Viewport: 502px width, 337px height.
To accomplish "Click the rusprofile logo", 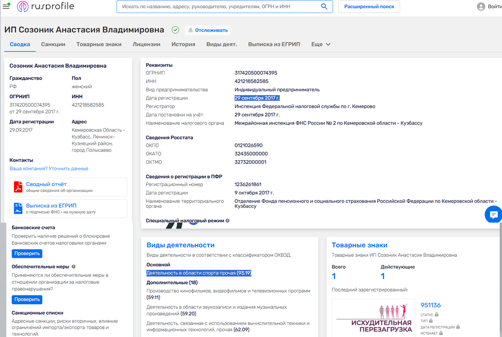I will tap(46, 7).
